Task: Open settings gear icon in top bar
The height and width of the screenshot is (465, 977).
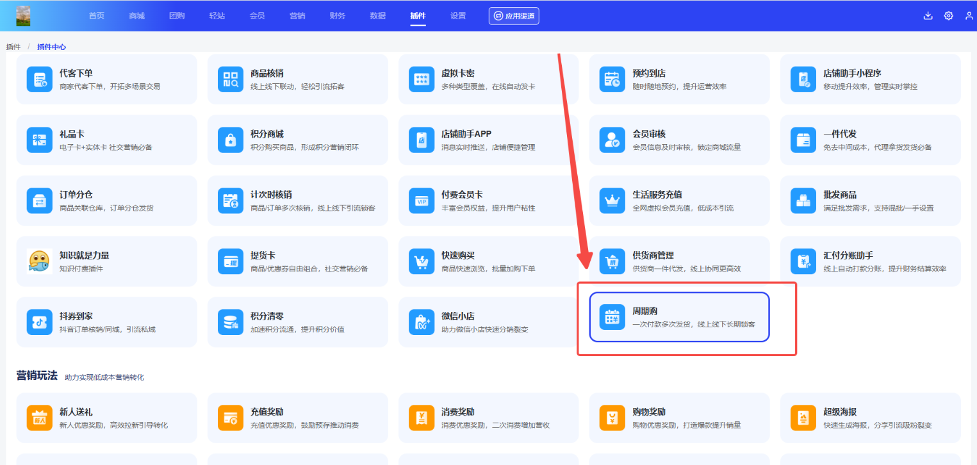Action: pos(948,16)
